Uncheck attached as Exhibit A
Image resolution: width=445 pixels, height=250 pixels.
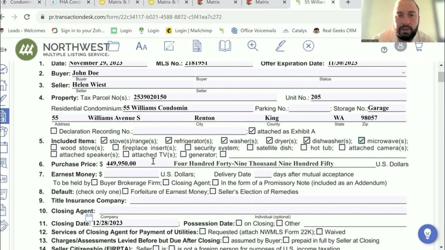pos(252,131)
